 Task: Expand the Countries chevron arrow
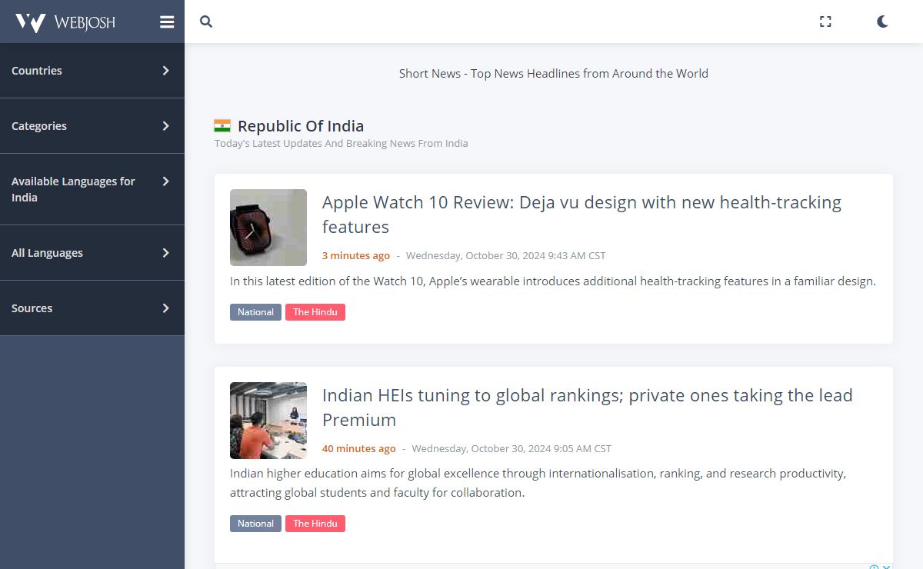165,71
